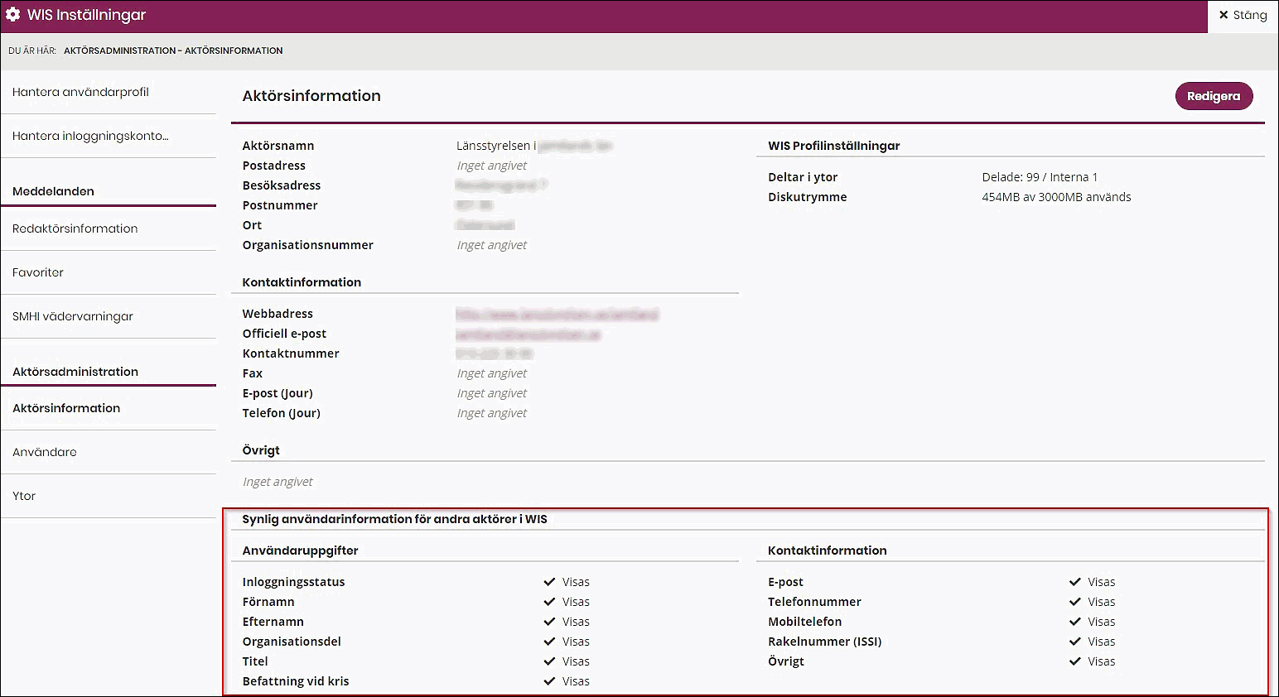Click the E-post visibility checkmark
The image size is (1279, 697).
1075,582
